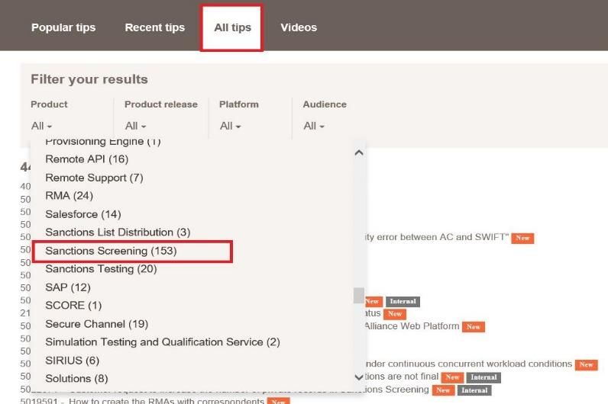Choose Solutions (8) product option

(x=76, y=378)
